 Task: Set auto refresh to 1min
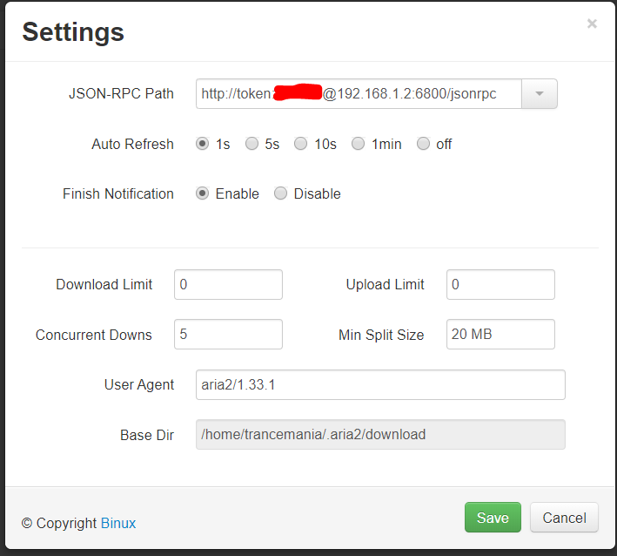[359, 144]
